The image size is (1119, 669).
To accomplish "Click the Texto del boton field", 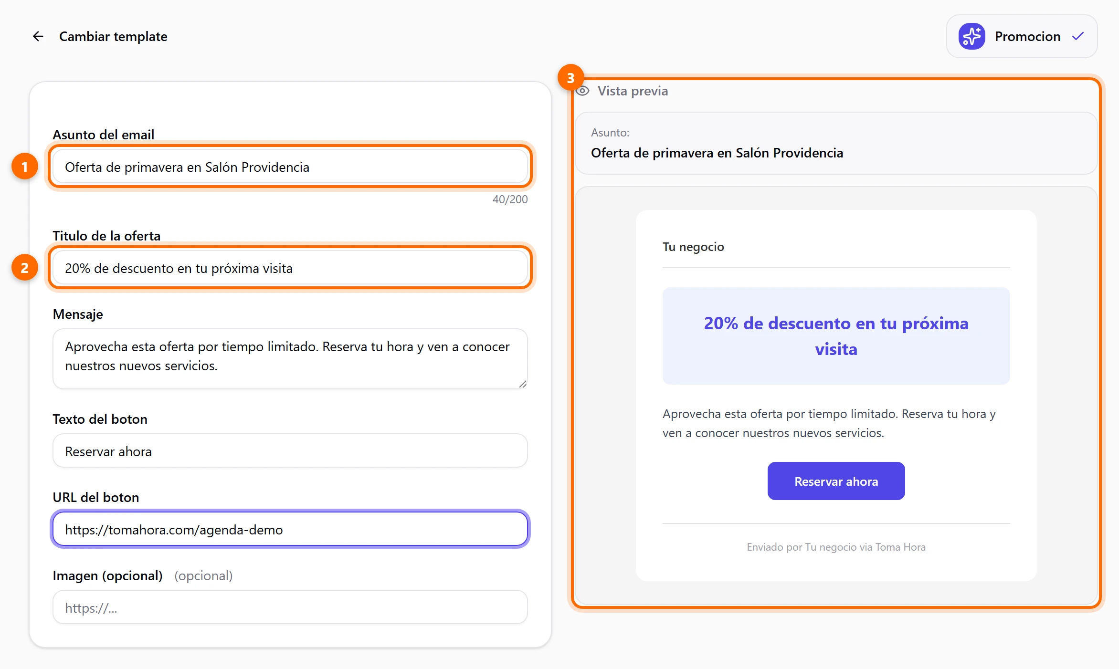I will pyautogui.click(x=290, y=451).
